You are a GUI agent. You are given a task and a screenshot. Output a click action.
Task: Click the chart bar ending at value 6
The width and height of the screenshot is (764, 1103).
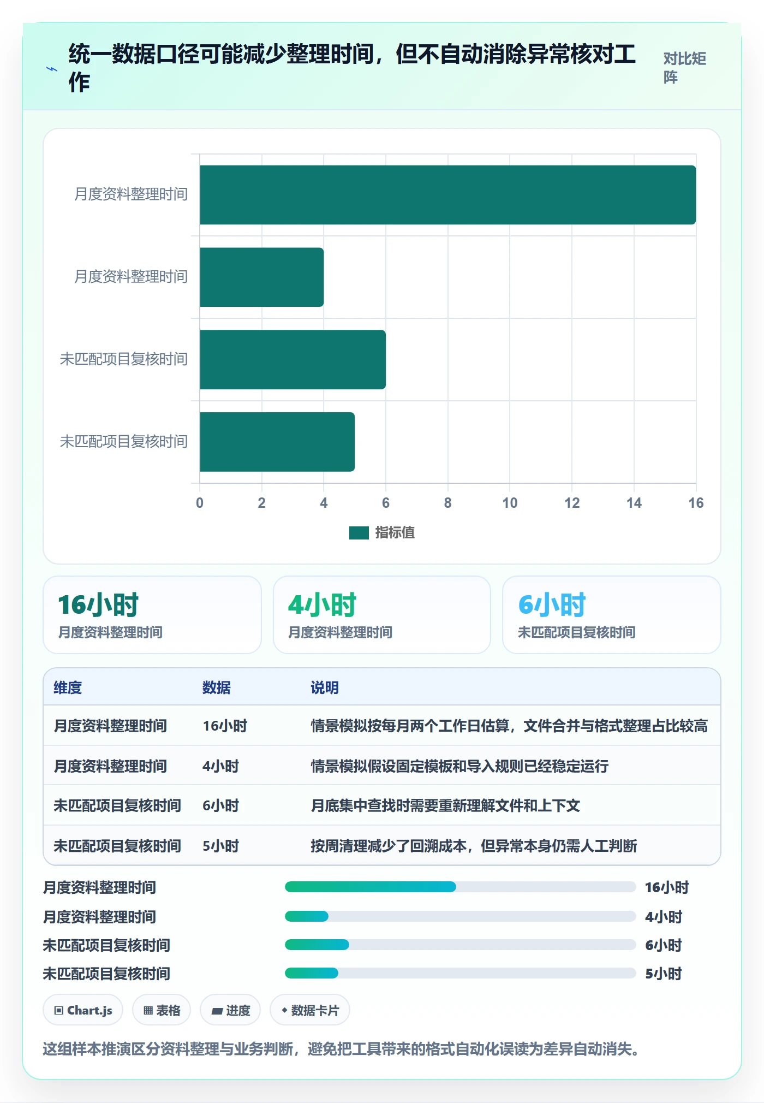point(293,359)
